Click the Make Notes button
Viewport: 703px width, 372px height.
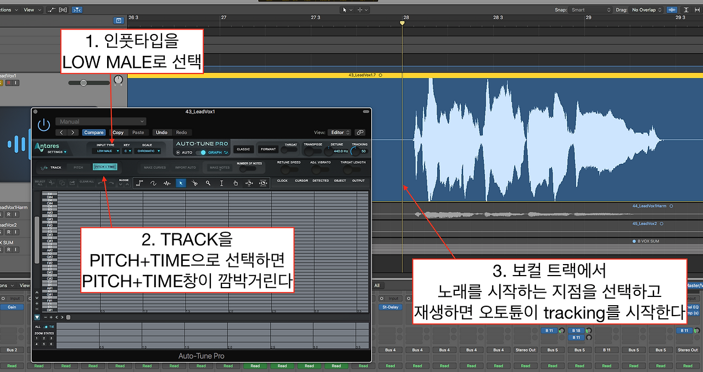[220, 168]
